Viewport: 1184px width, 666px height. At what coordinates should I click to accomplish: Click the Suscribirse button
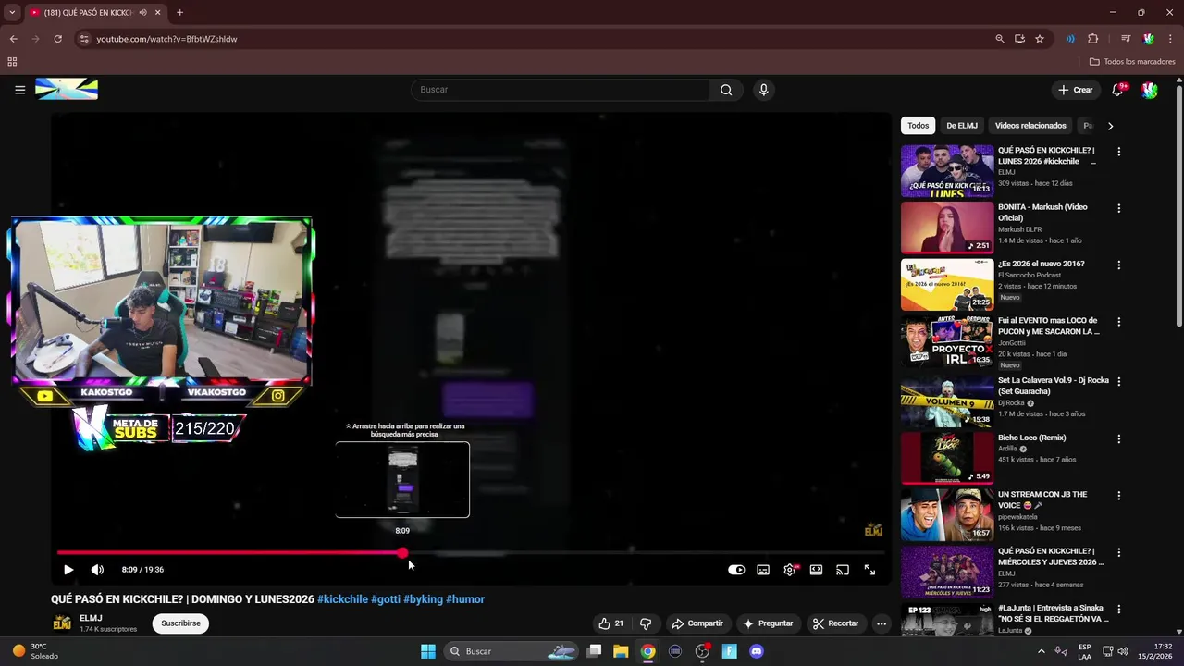(x=180, y=623)
